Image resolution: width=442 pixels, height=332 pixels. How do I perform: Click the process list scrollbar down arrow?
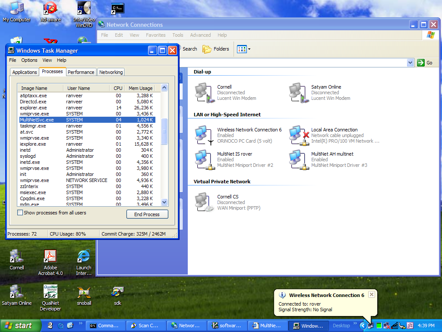point(164,202)
